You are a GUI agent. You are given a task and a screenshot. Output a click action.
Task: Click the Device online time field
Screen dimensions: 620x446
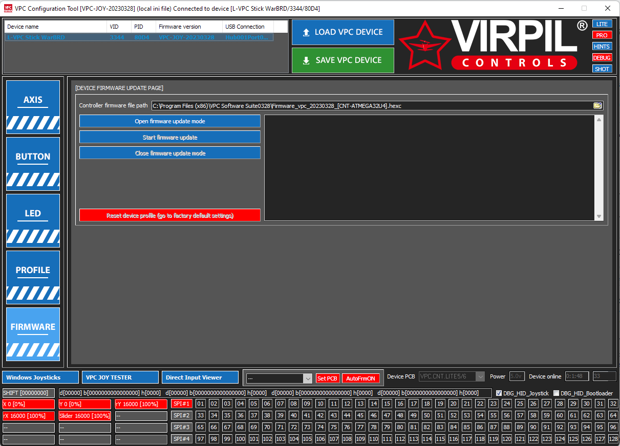pos(577,376)
